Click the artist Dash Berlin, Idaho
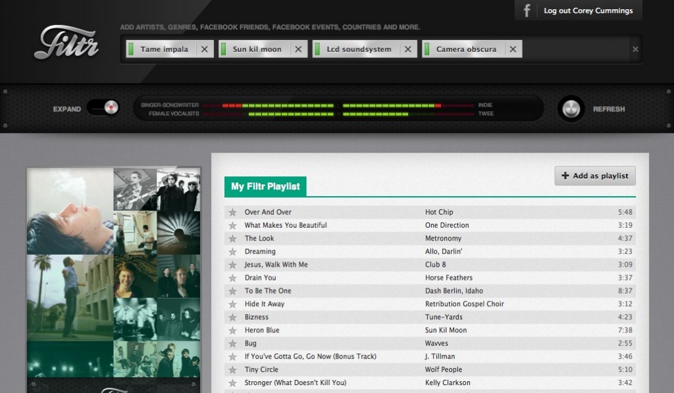 click(x=454, y=291)
